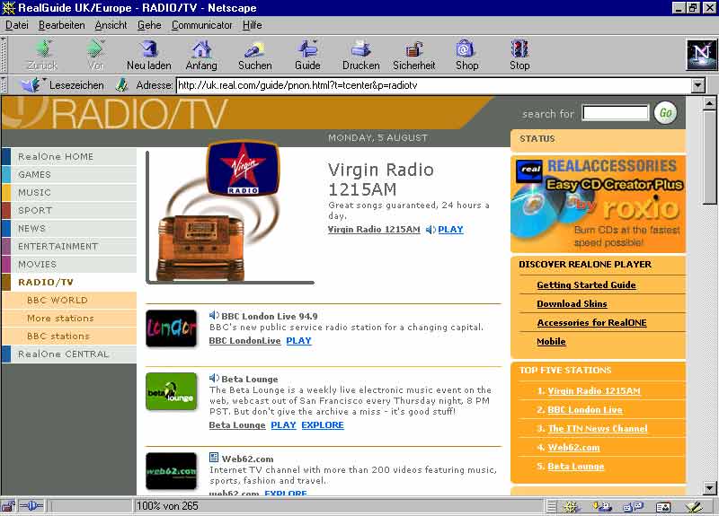
Task: Select MUSIC in the sidebar
Action: tap(69, 192)
